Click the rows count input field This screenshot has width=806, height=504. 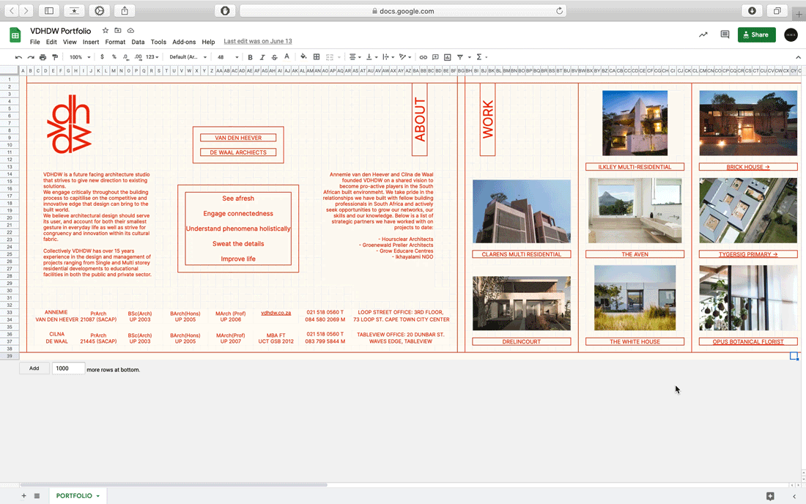click(68, 368)
